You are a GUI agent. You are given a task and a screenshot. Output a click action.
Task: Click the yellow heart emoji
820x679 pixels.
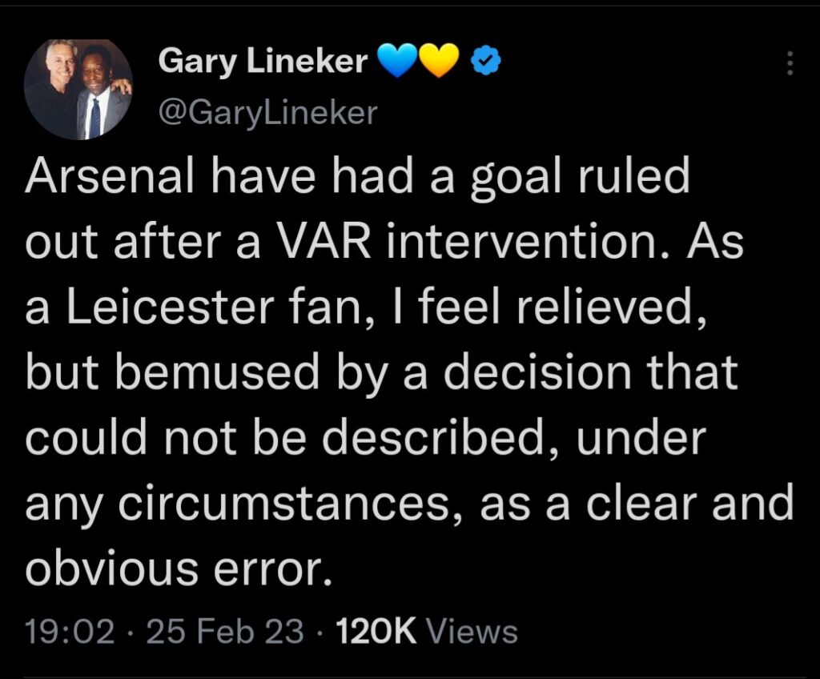coord(437,62)
